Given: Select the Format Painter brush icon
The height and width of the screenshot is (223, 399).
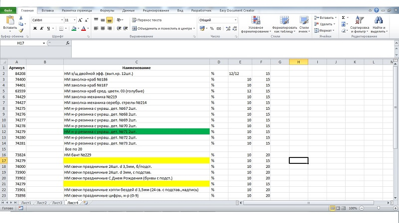Looking at the screenshot, I should coord(21,31).
